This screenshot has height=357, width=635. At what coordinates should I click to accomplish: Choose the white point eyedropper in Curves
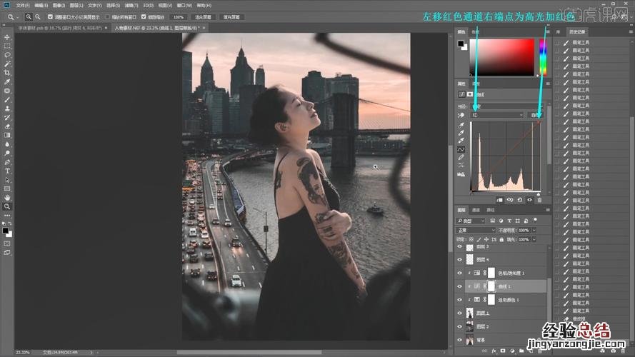tap(461, 141)
